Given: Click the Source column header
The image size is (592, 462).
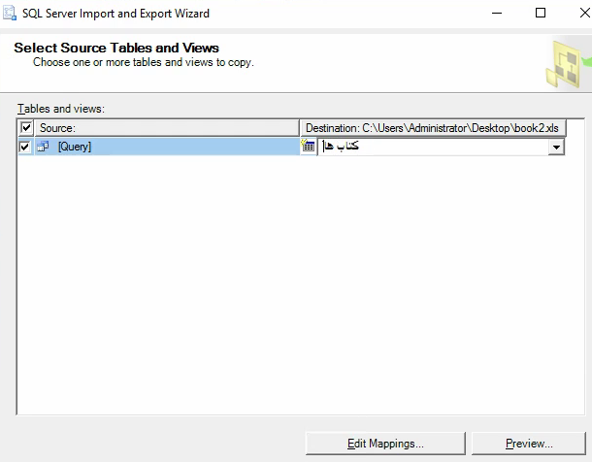Looking at the screenshot, I should 167,128.
